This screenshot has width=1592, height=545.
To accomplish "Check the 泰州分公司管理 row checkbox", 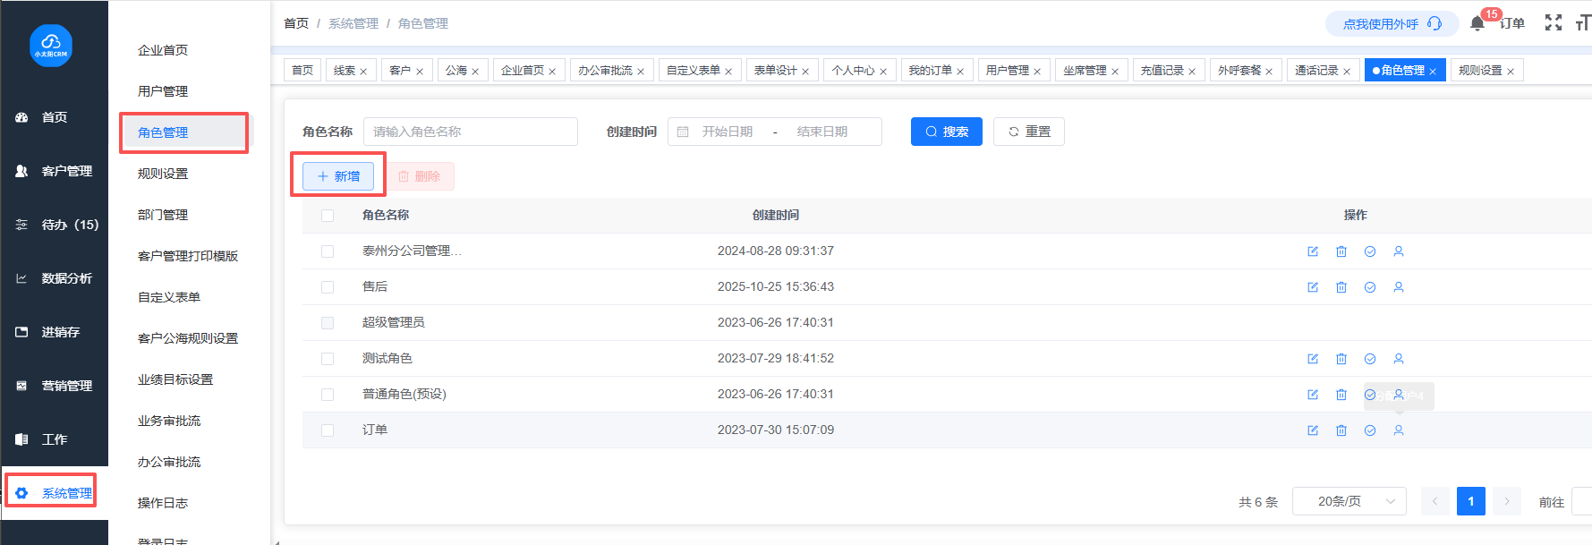I will 328,251.
